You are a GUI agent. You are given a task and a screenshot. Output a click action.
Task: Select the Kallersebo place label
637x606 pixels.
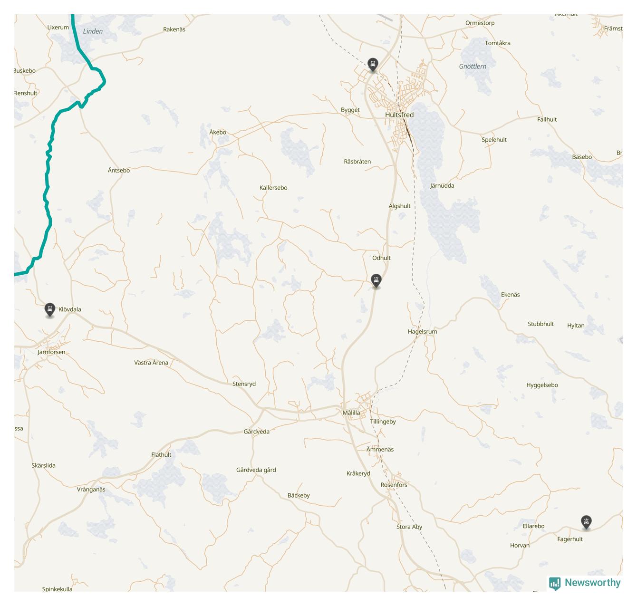tap(273, 188)
